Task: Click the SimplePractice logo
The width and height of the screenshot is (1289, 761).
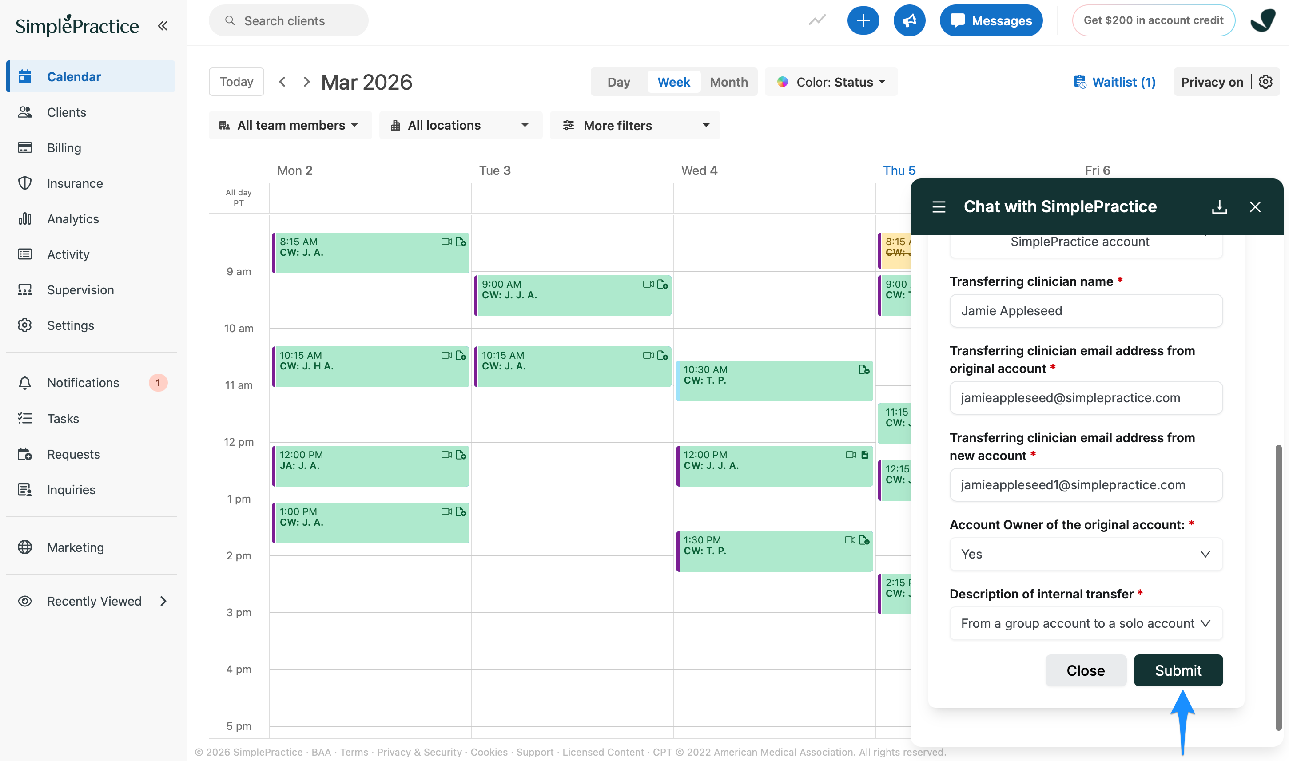Action: click(77, 25)
